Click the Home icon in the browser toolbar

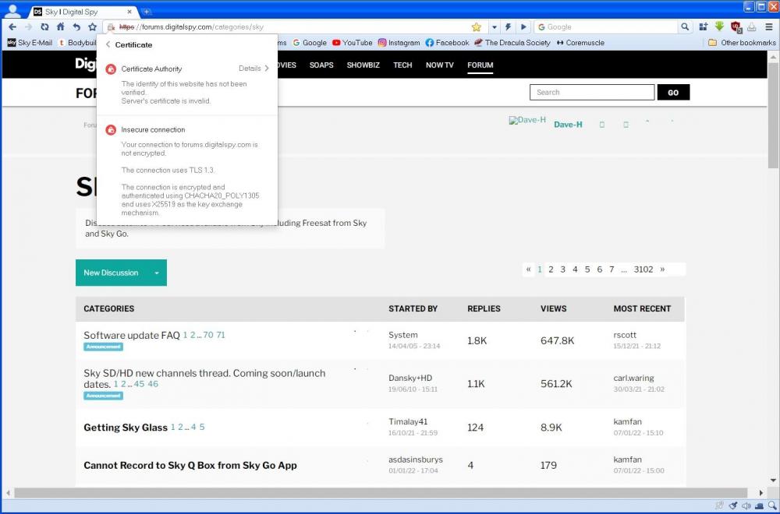pos(60,26)
